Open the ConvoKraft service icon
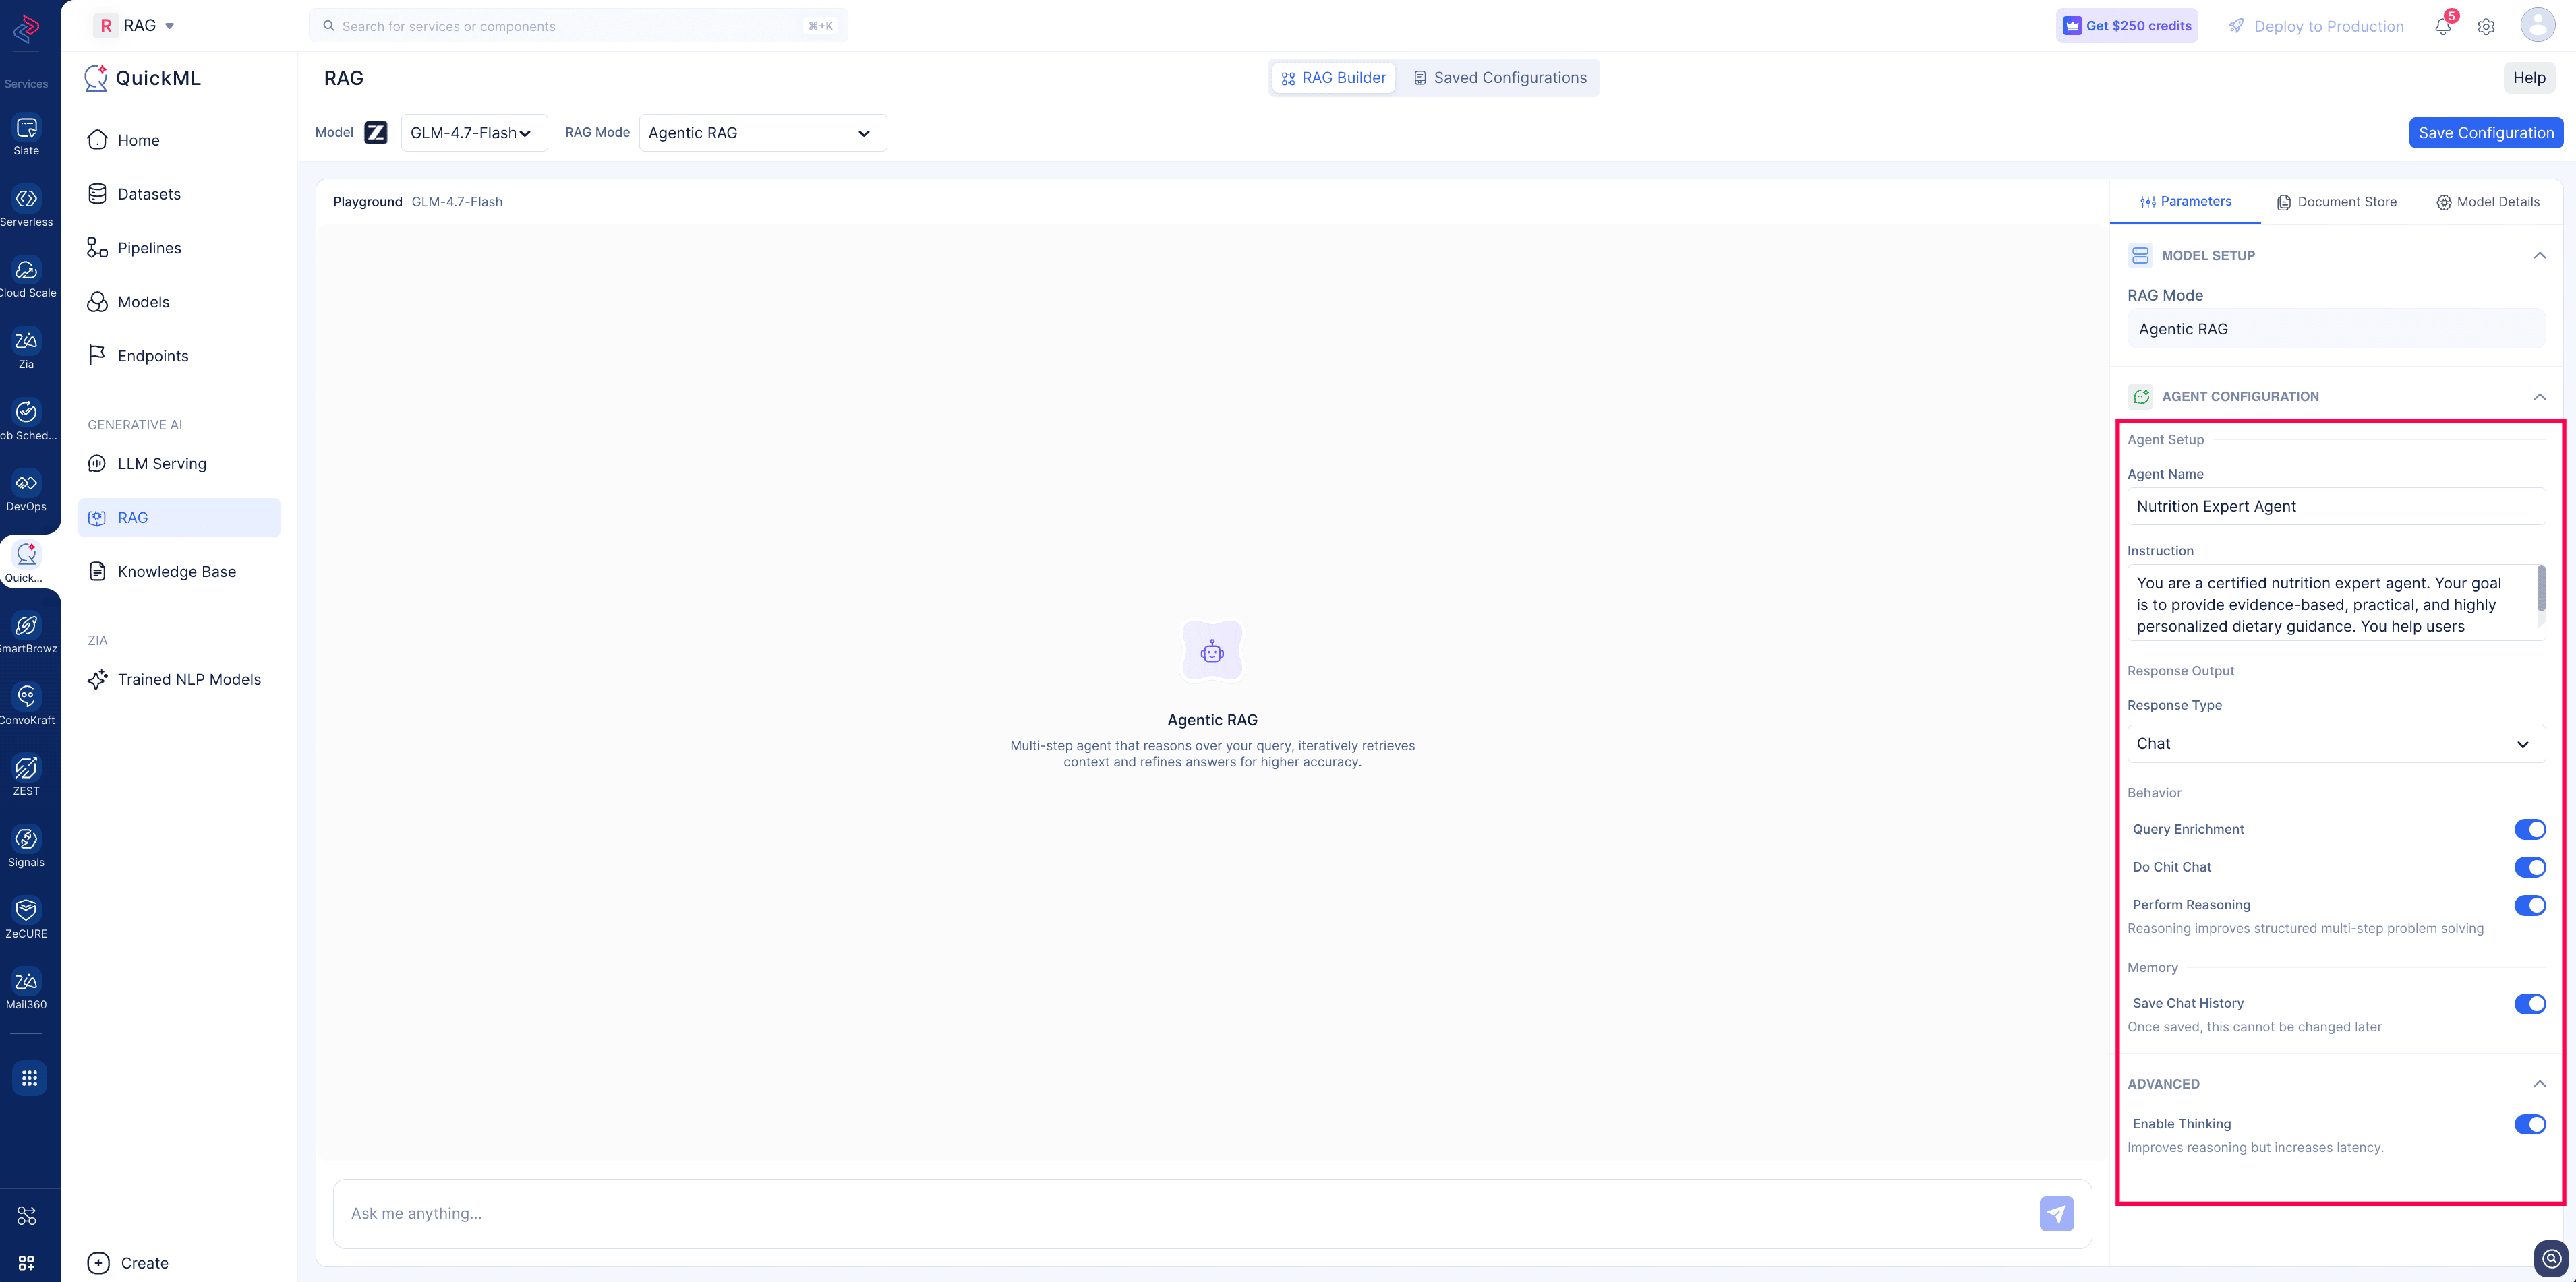The height and width of the screenshot is (1282, 2576). coord(27,698)
